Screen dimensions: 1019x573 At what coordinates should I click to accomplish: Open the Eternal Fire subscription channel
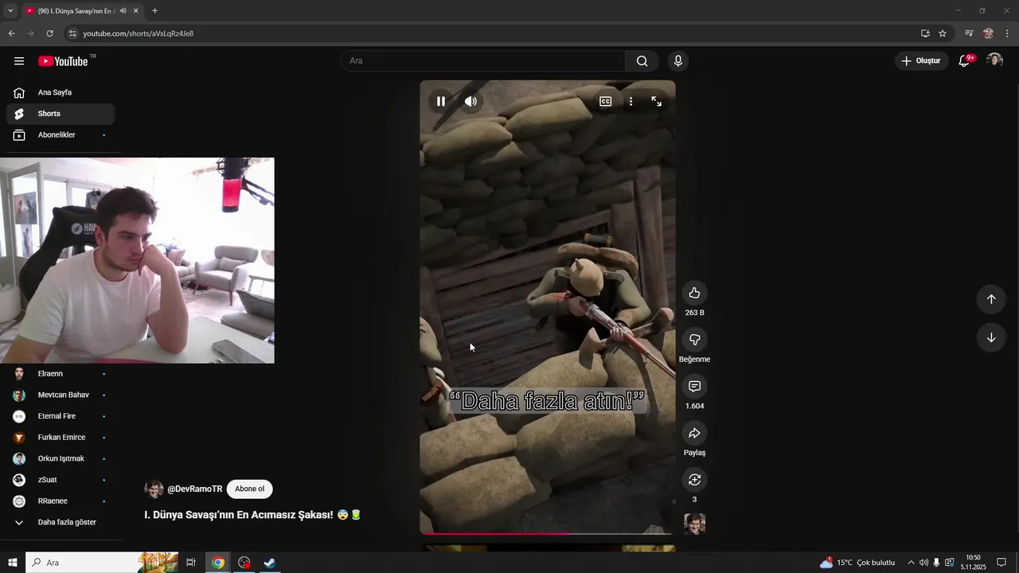click(x=61, y=416)
